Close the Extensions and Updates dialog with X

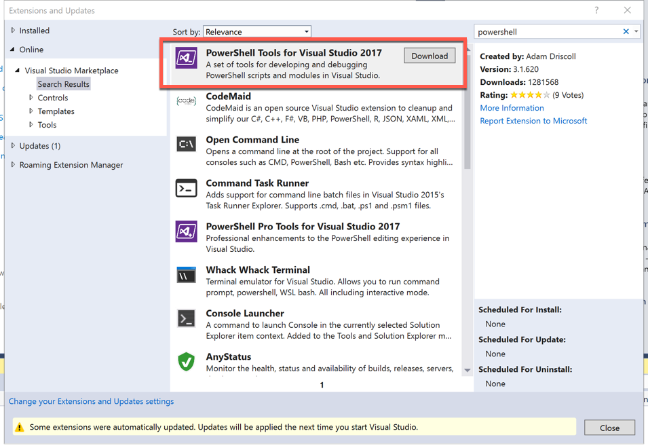click(x=628, y=10)
